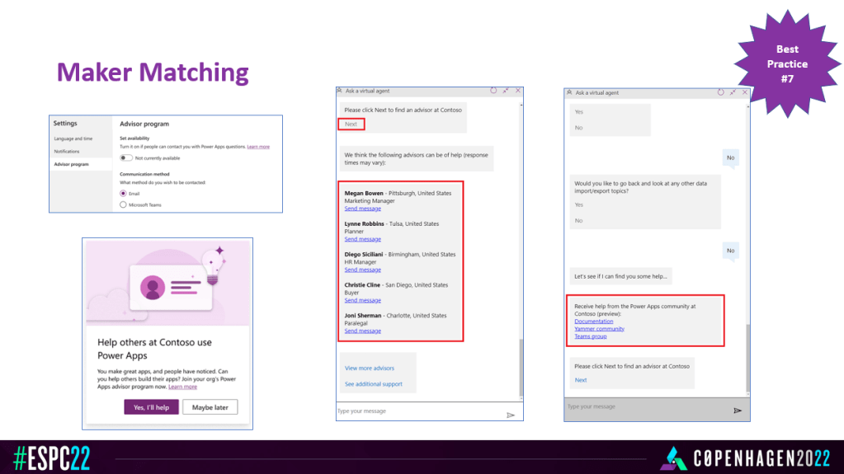Close the right virtual agent chat
The image size is (844, 474).
745,92
